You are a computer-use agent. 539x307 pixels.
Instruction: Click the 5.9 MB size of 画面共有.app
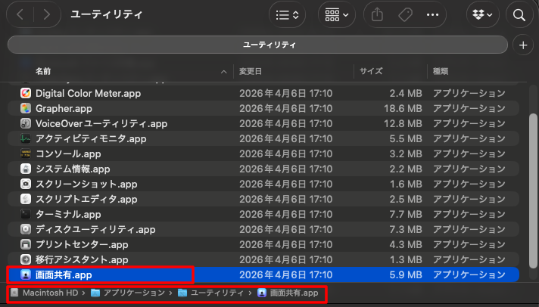coord(406,274)
